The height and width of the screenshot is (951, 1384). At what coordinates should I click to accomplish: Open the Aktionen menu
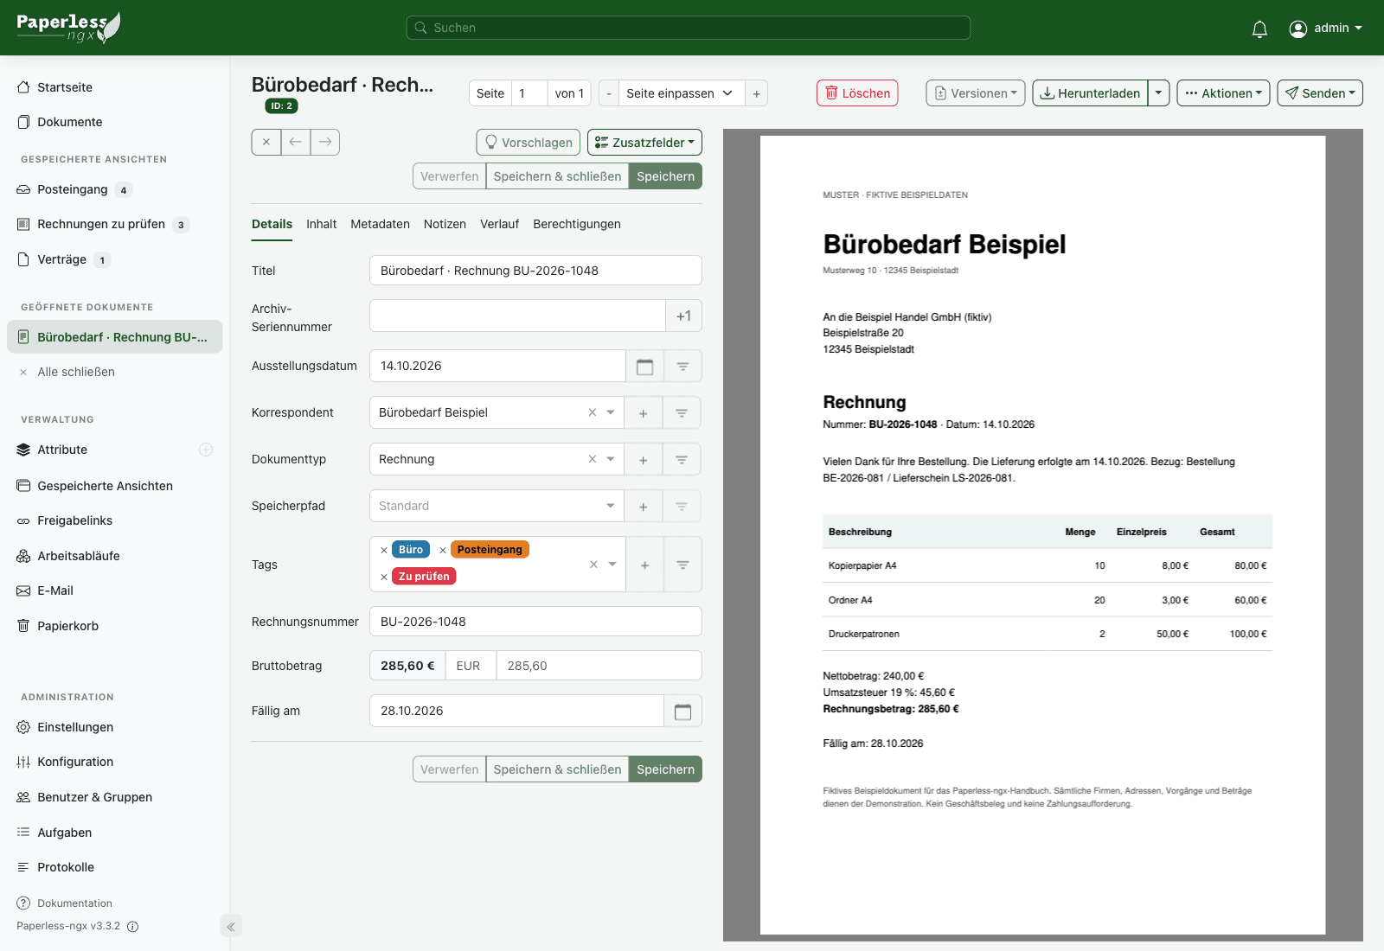pyautogui.click(x=1223, y=93)
